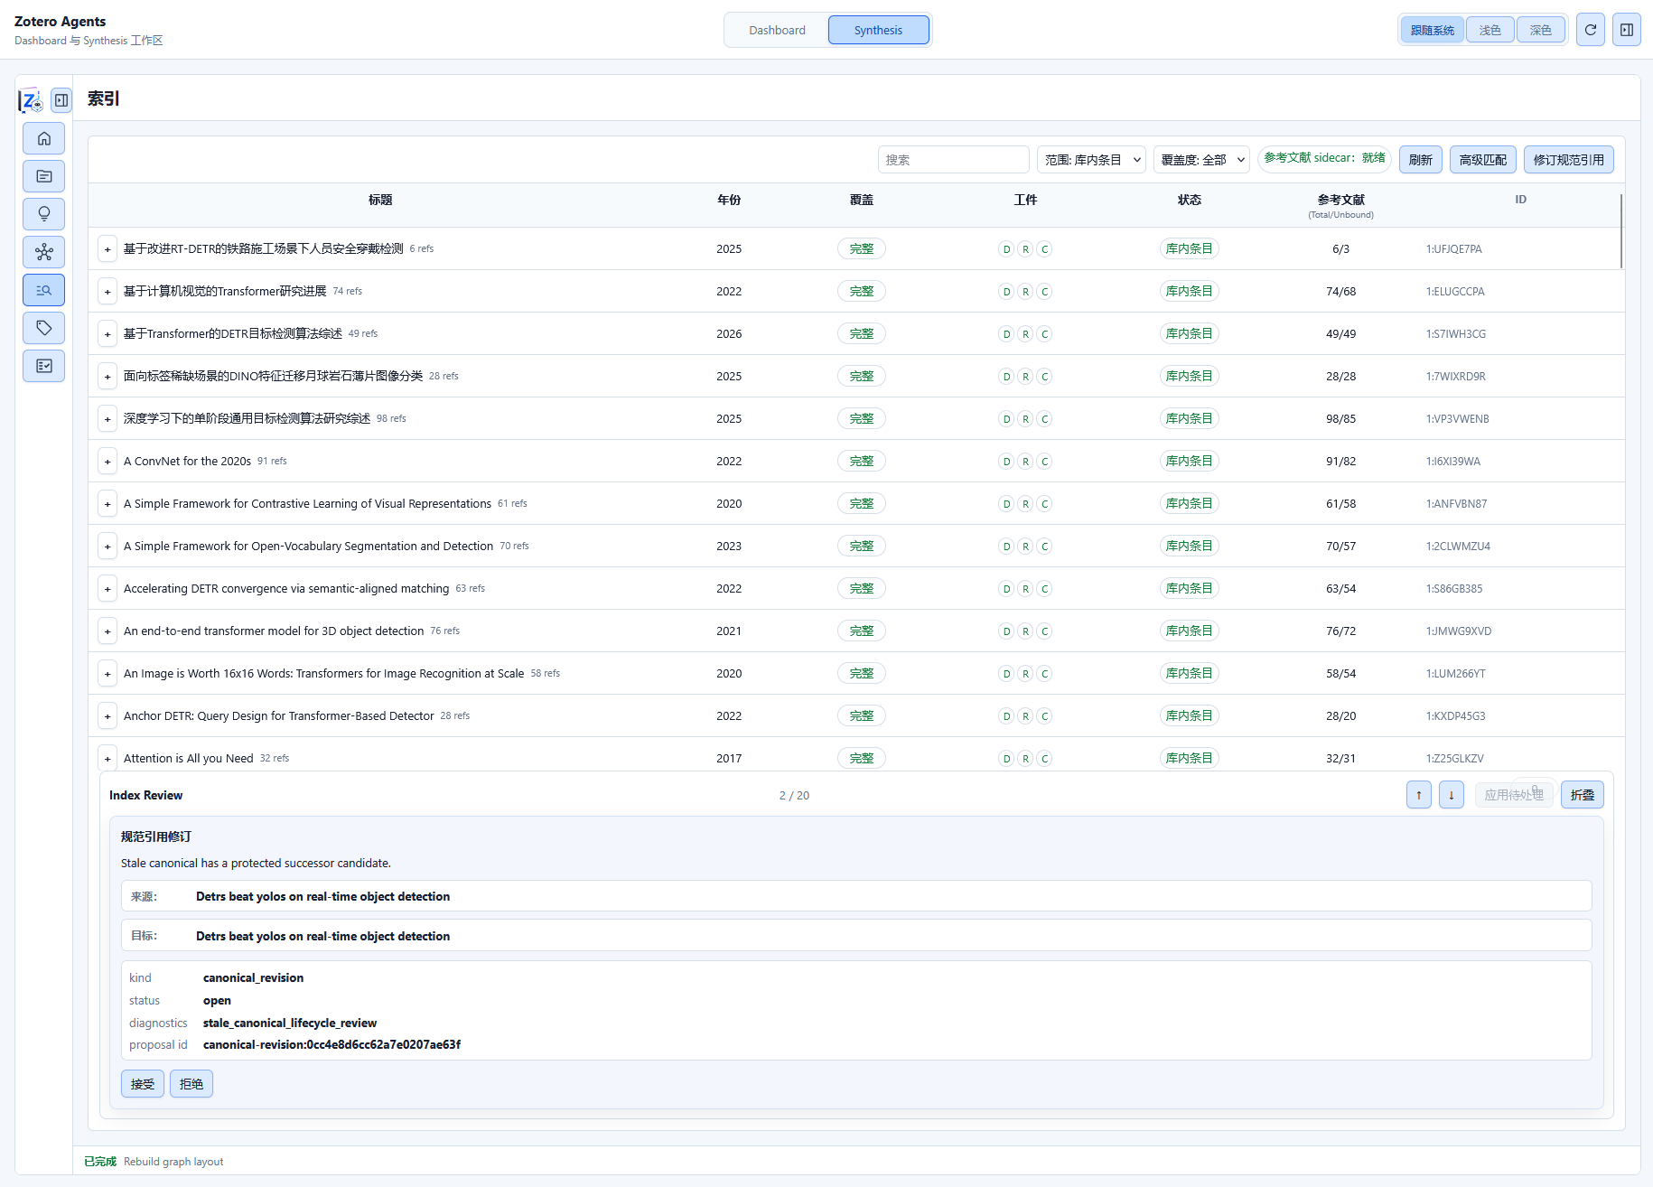Sort by 状态 column header
Image resolution: width=1653 pixels, height=1187 pixels.
(x=1189, y=200)
